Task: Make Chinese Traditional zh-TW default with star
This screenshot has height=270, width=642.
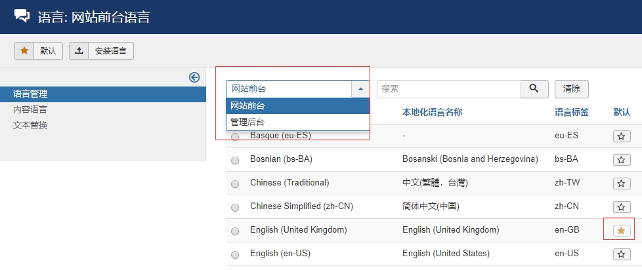Action: tap(621, 183)
